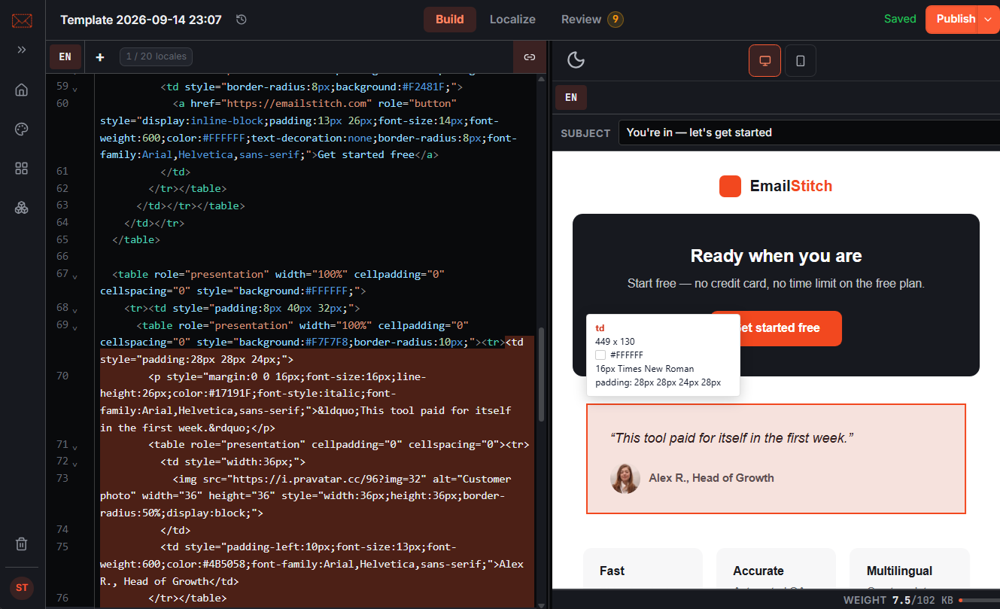Add a new locale with plus icon

100,56
